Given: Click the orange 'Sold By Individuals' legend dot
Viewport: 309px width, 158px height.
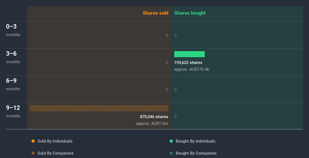Looking at the screenshot, I should [33, 141].
